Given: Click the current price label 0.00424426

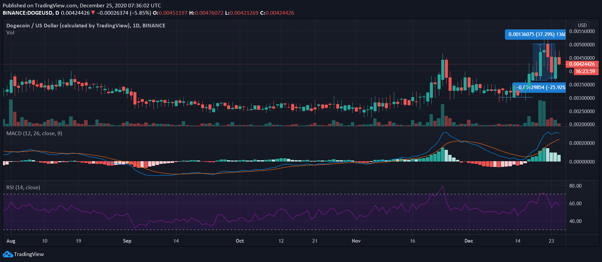Looking at the screenshot, I should tap(582, 64).
